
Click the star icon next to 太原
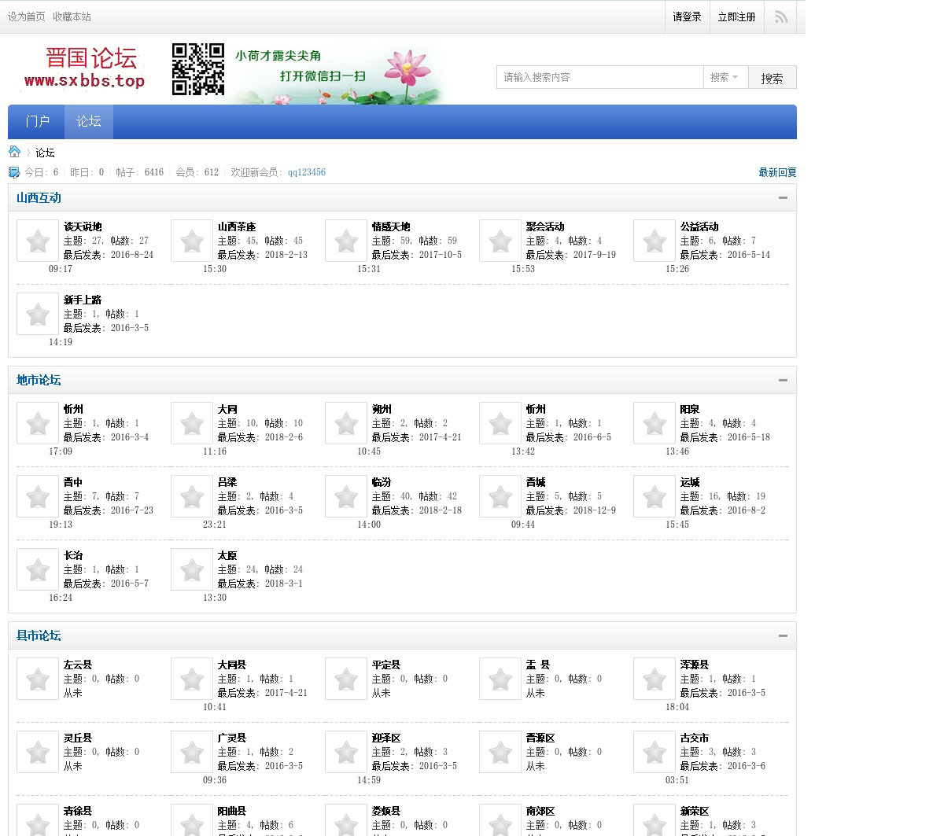pyautogui.click(x=192, y=569)
